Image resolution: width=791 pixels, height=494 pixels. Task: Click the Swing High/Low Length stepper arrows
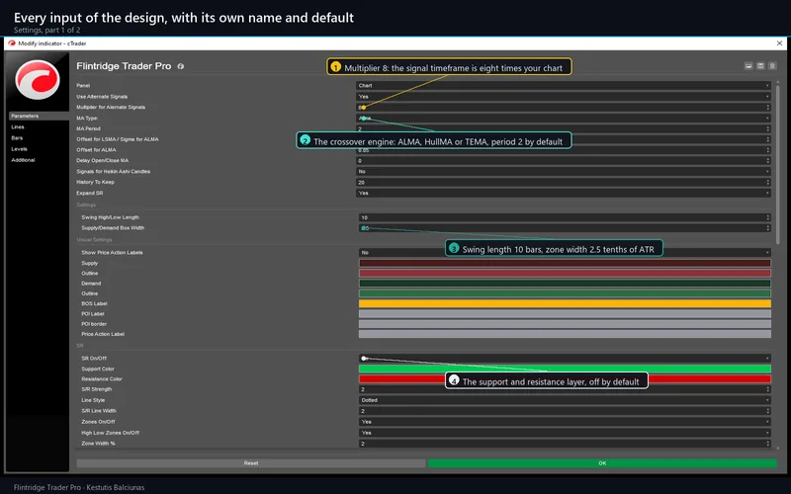768,217
